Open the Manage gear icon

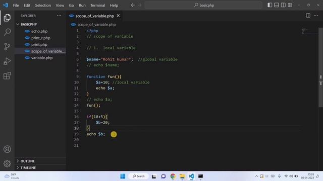[x=7, y=163]
